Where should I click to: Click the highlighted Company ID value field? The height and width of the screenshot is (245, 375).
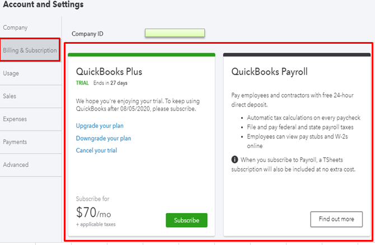pyautogui.click(x=175, y=34)
